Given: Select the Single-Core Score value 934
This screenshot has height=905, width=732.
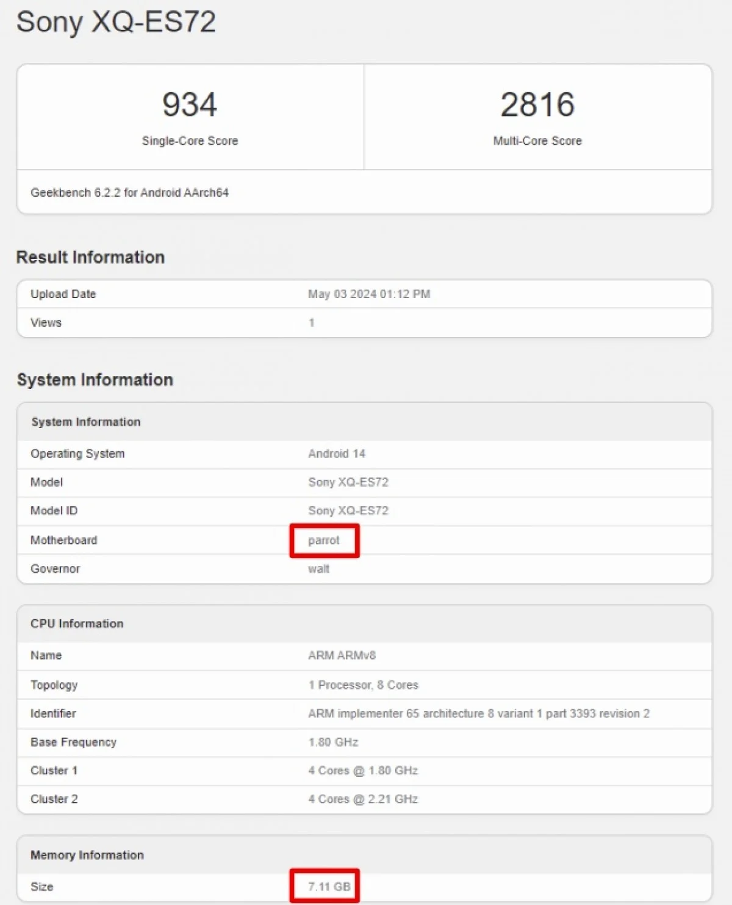Looking at the screenshot, I should click(190, 105).
